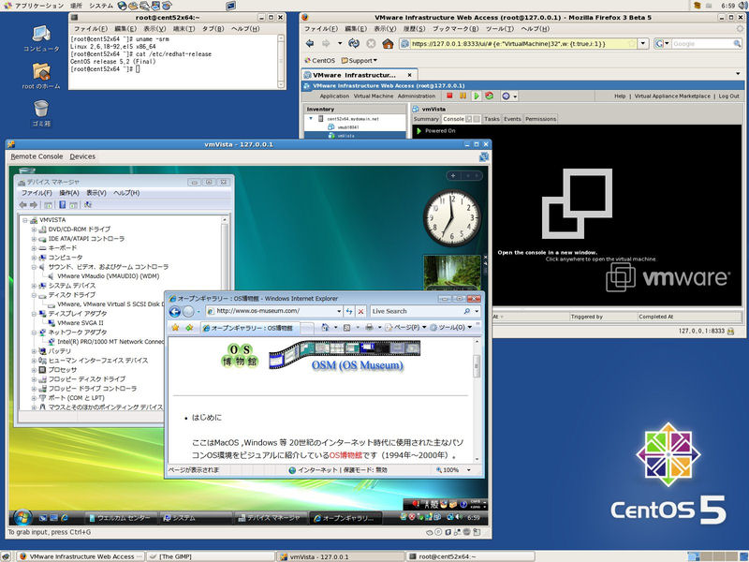Image resolution: width=749 pixels, height=562 pixels.
Task: Expand the DVD/CD-ROM ドライブ node
Action: [x=34, y=229]
